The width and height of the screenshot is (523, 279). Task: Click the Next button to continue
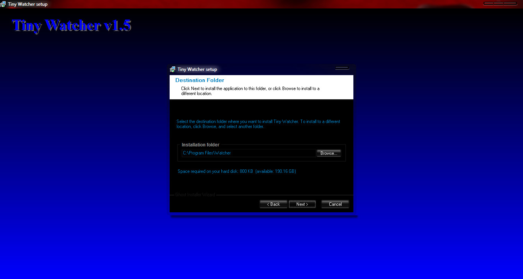[x=302, y=204]
